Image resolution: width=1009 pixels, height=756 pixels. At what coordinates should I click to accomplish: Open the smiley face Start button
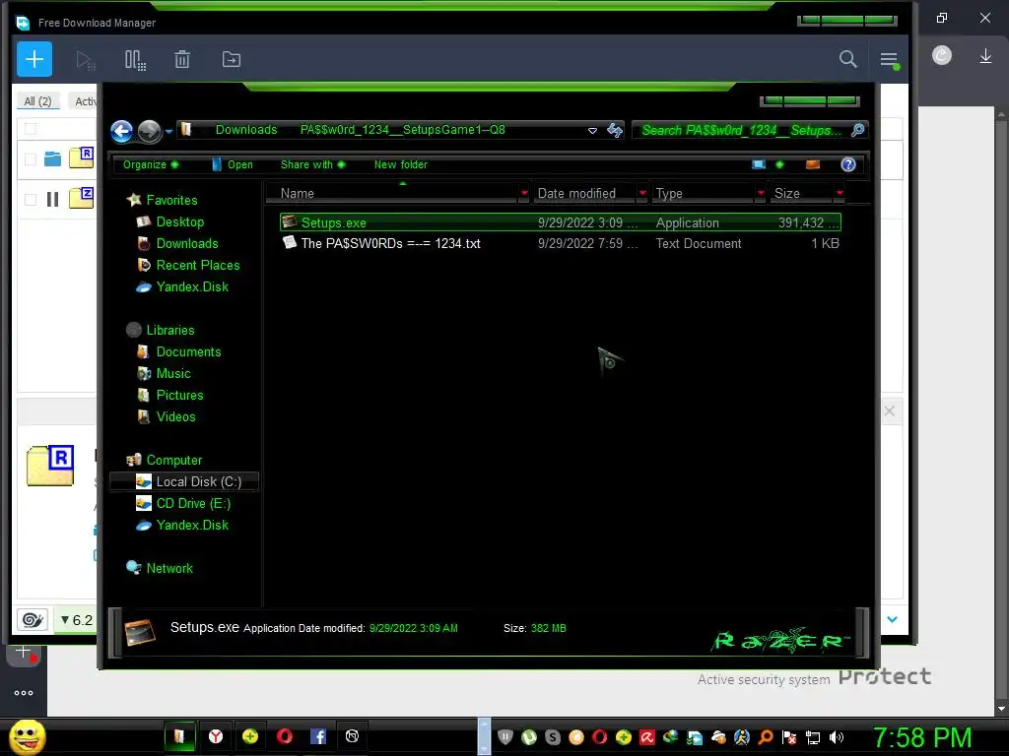[27, 736]
